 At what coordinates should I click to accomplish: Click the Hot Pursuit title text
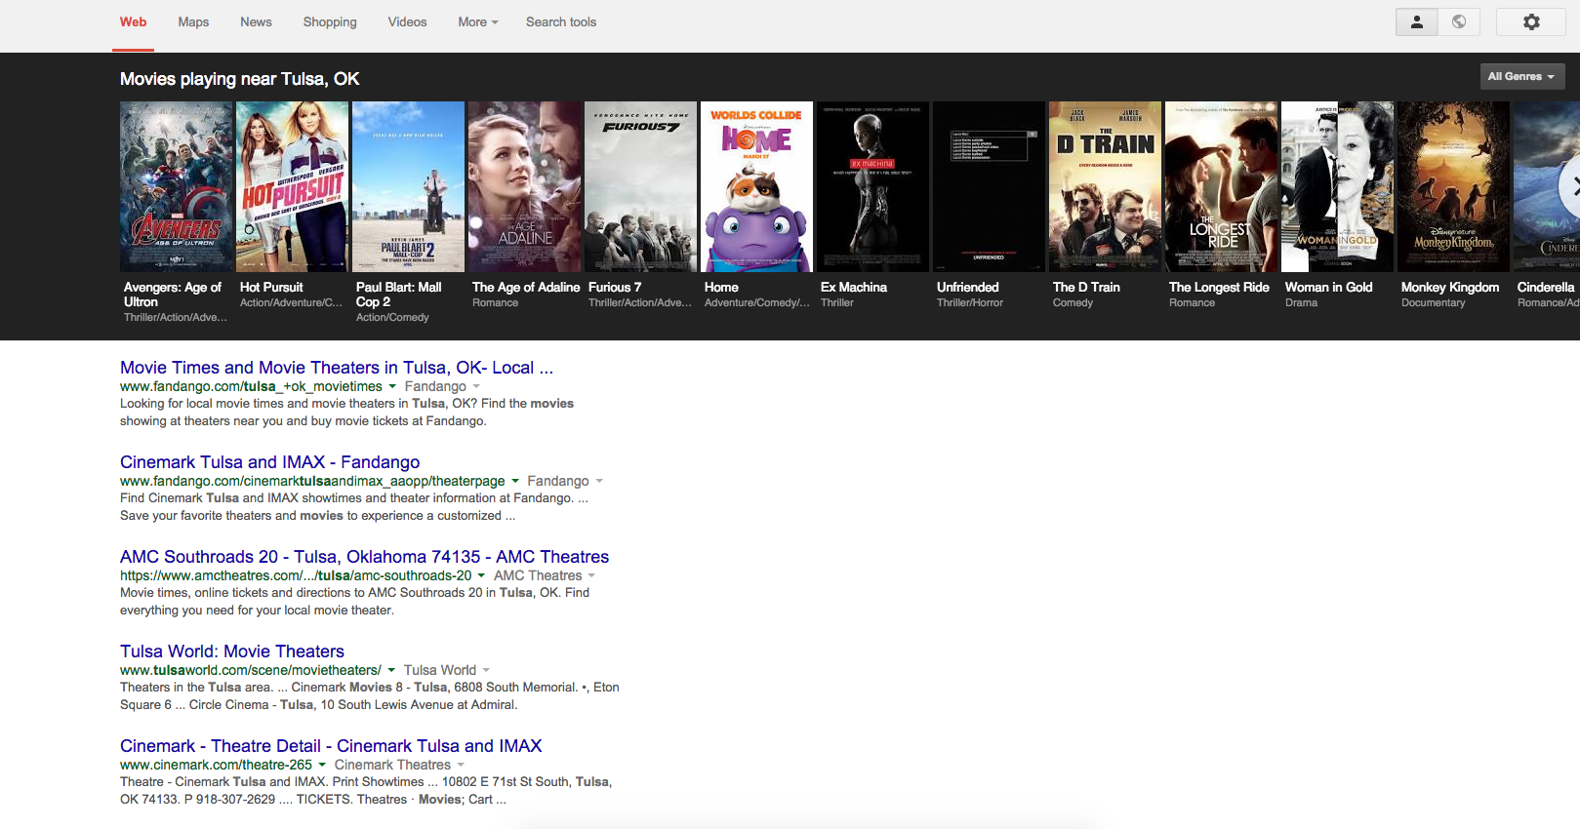coord(271,287)
